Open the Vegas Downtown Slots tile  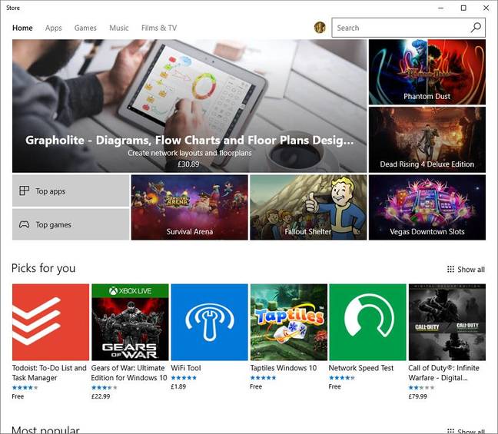tap(427, 207)
